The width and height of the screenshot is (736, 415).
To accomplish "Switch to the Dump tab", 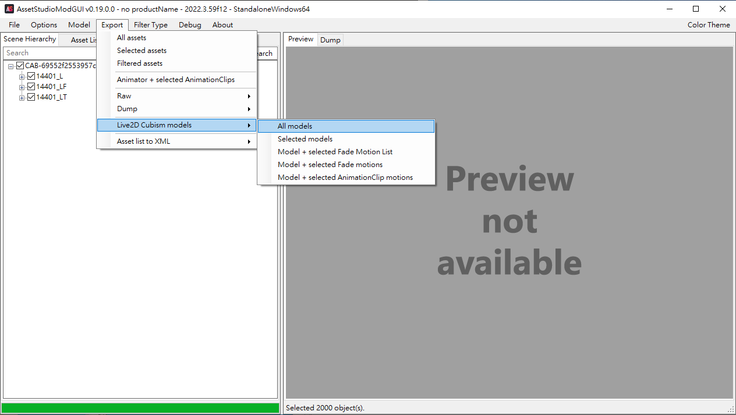I will tap(330, 40).
